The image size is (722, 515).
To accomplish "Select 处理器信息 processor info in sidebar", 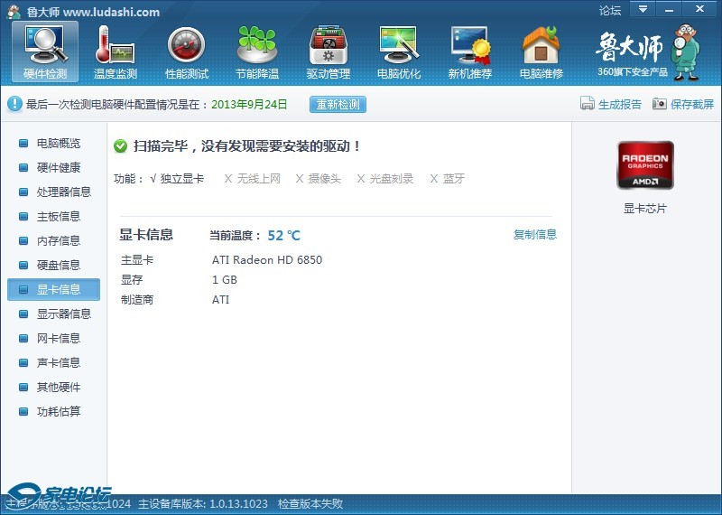I will (x=63, y=192).
